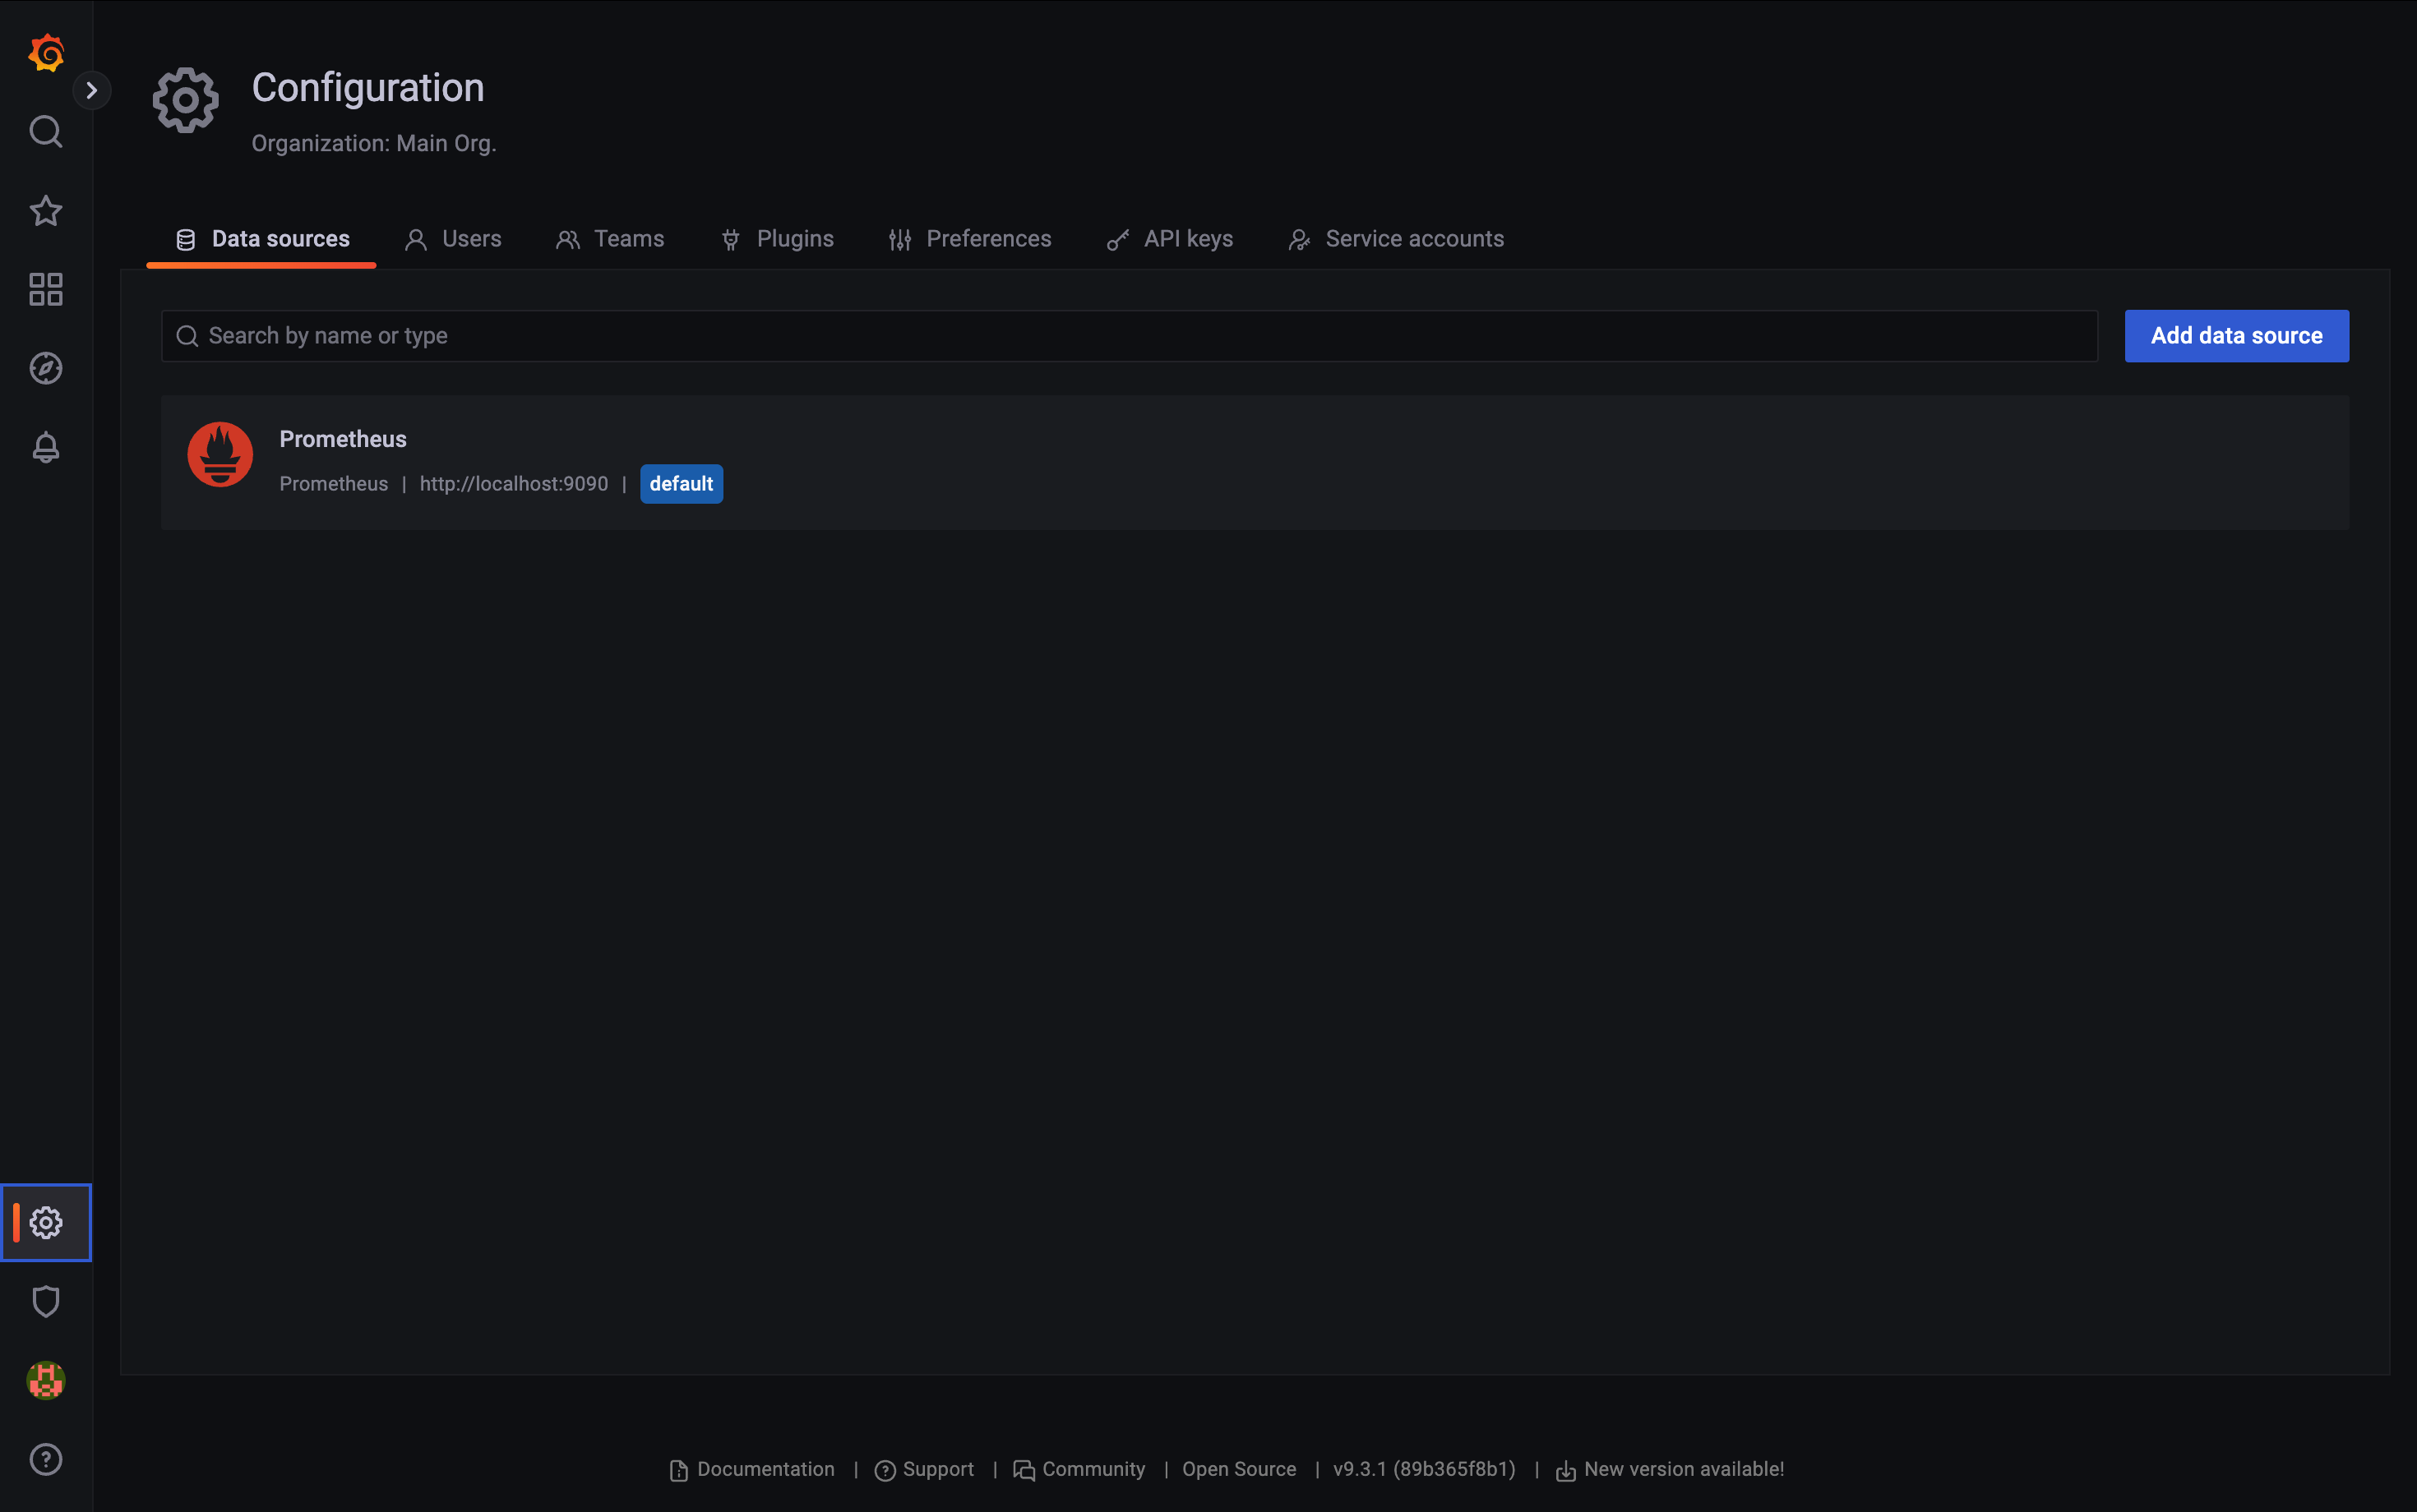The width and height of the screenshot is (2417, 1512).
Task: Open the Service accounts tab
Action: coord(1396,239)
